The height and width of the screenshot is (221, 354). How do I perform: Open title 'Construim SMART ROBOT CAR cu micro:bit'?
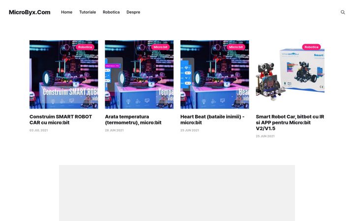pyautogui.click(x=61, y=119)
